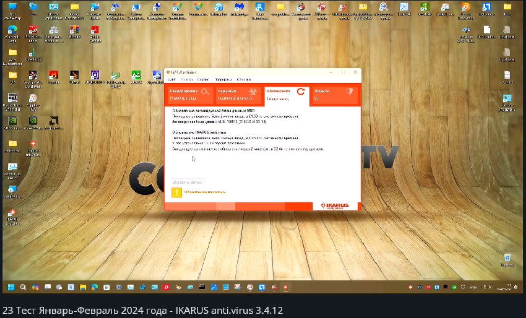Click the magnifier icon on Сканирование tile
Viewport: 526px width, 318px height.
(x=205, y=91)
